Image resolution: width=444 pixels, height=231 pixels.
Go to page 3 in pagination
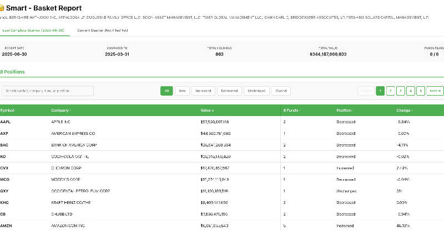400,91
